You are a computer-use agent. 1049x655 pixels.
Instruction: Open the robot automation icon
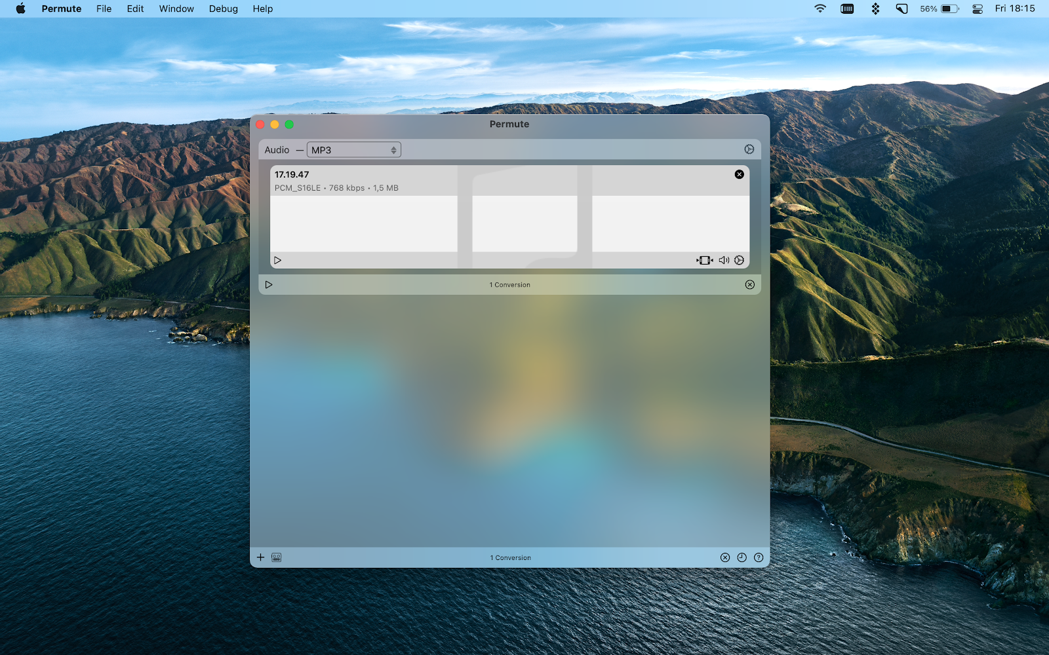[x=277, y=557]
